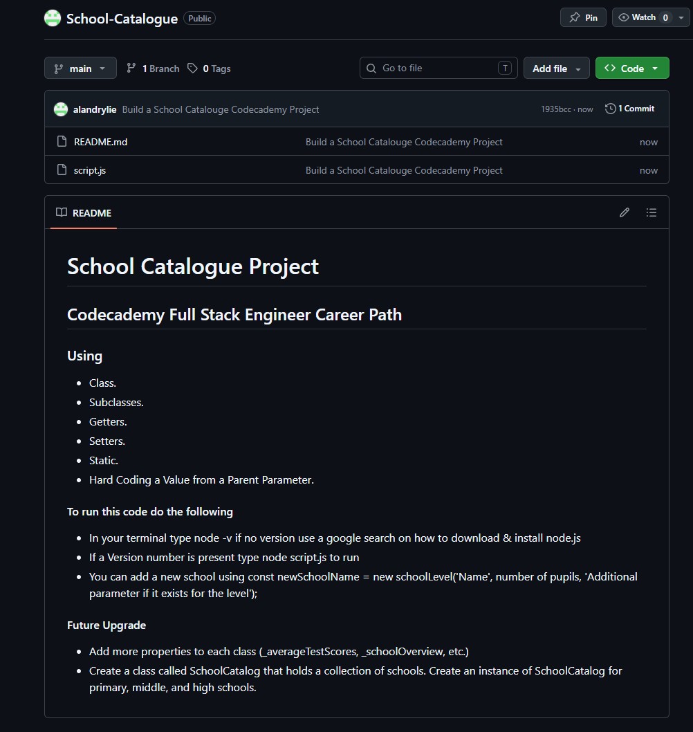Screen dimensions: 693x732
Task: Click the T keyboard shortcut hint badge
Action: (x=504, y=68)
